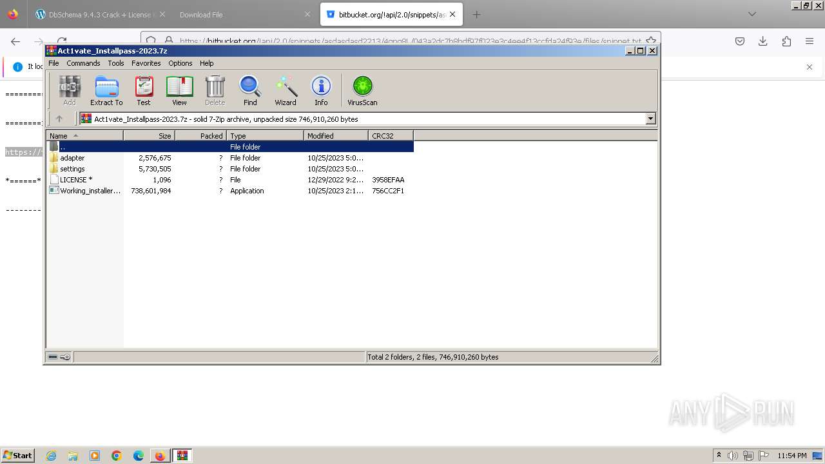Close the bitbucket.org tab
This screenshot has width=825, height=464.
point(452,14)
